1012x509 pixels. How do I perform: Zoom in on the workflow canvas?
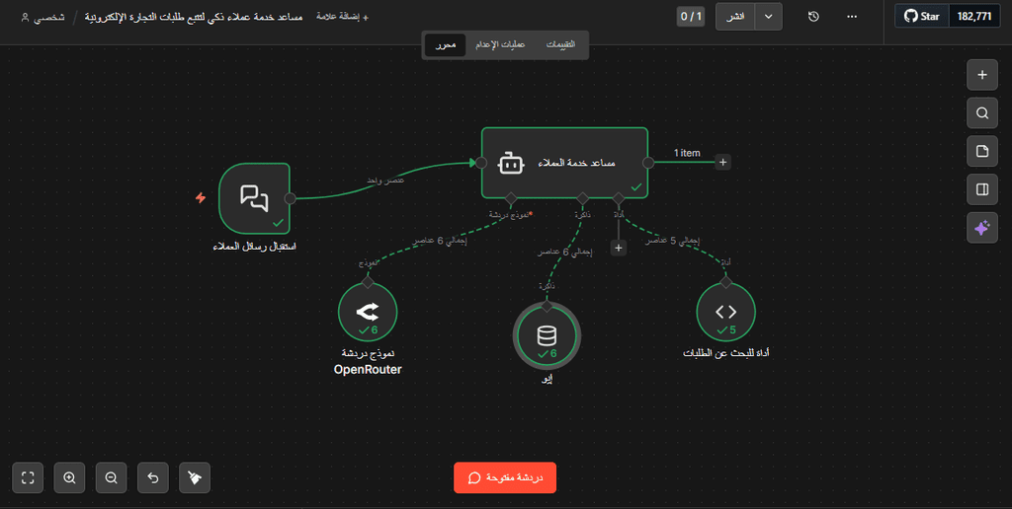click(x=69, y=477)
